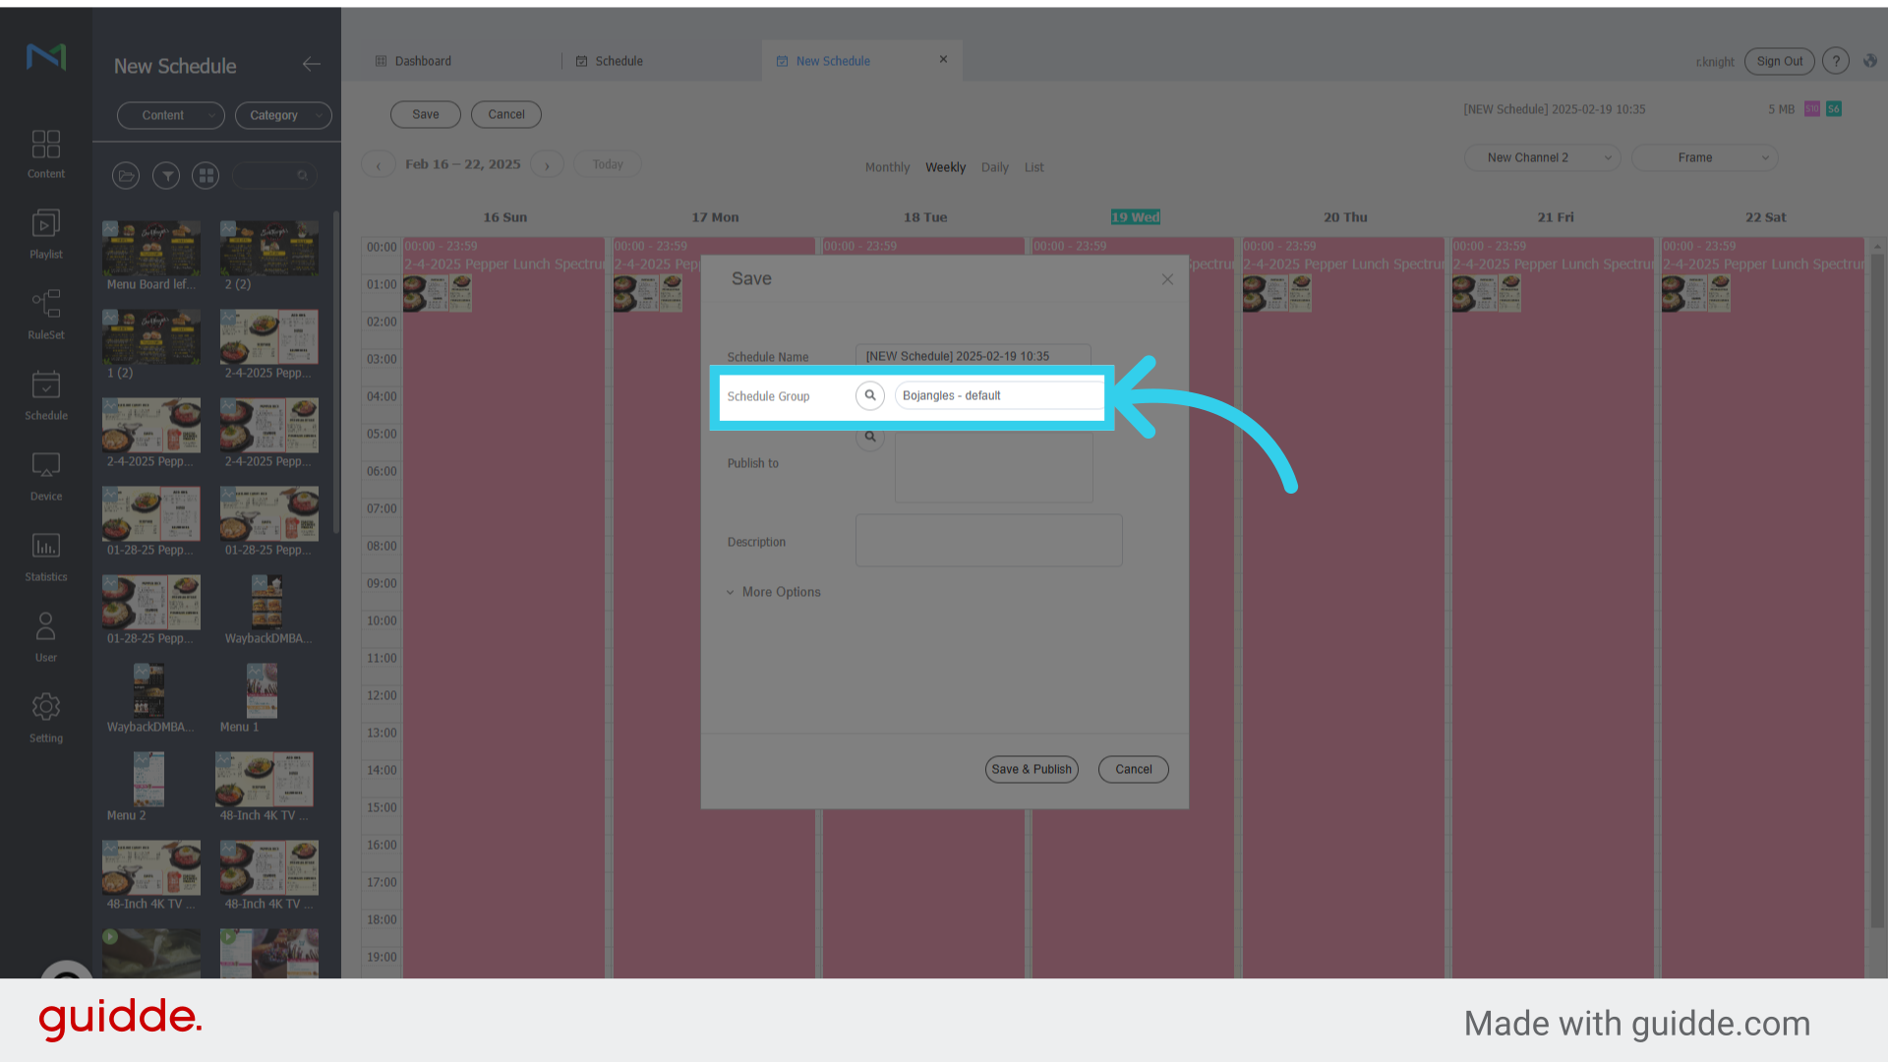This screenshot has height=1062, width=1888.
Task: Open the Statistics sidebar icon
Action: click(x=45, y=558)
